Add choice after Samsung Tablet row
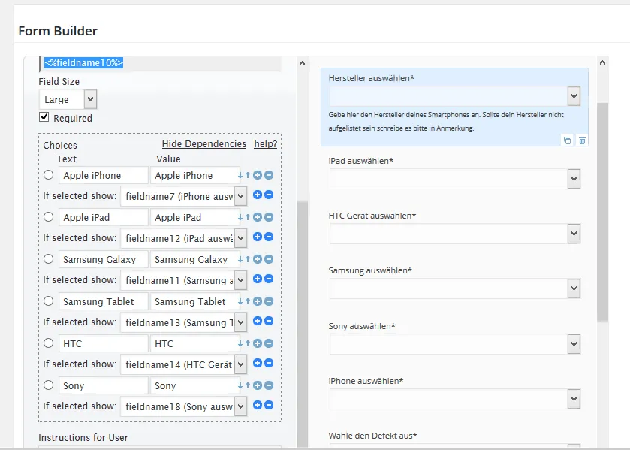Screen dimensions: 630x450 (x=258, y=301)
